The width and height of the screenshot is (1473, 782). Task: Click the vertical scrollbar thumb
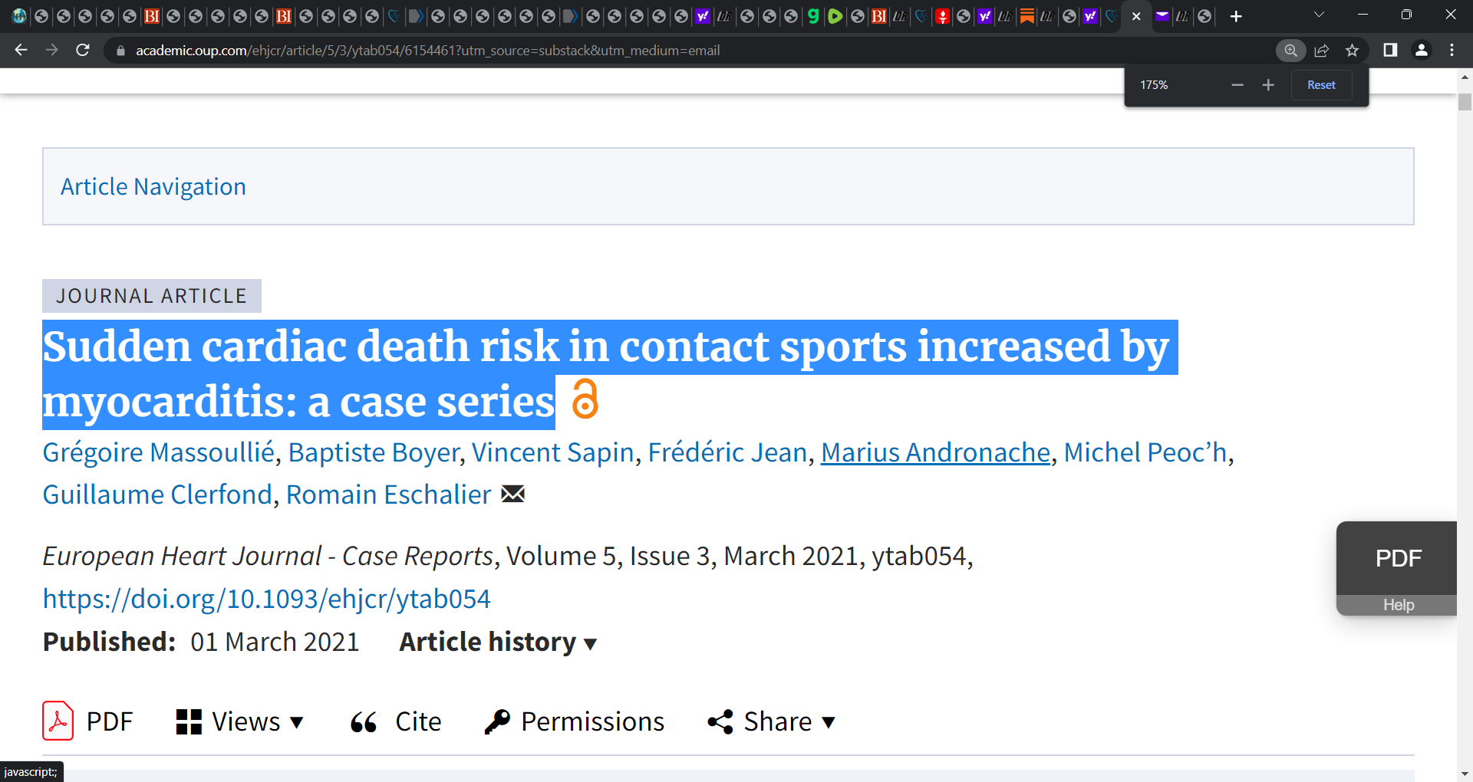click(x=1465, y=102)
